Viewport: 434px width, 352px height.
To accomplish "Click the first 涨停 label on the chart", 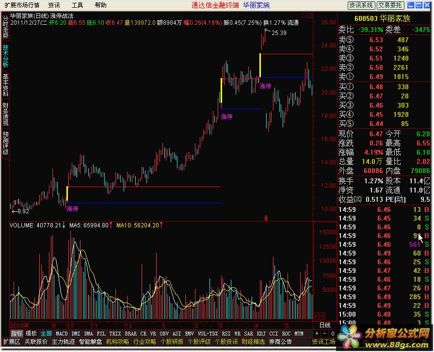I will [x=73, y=209].
